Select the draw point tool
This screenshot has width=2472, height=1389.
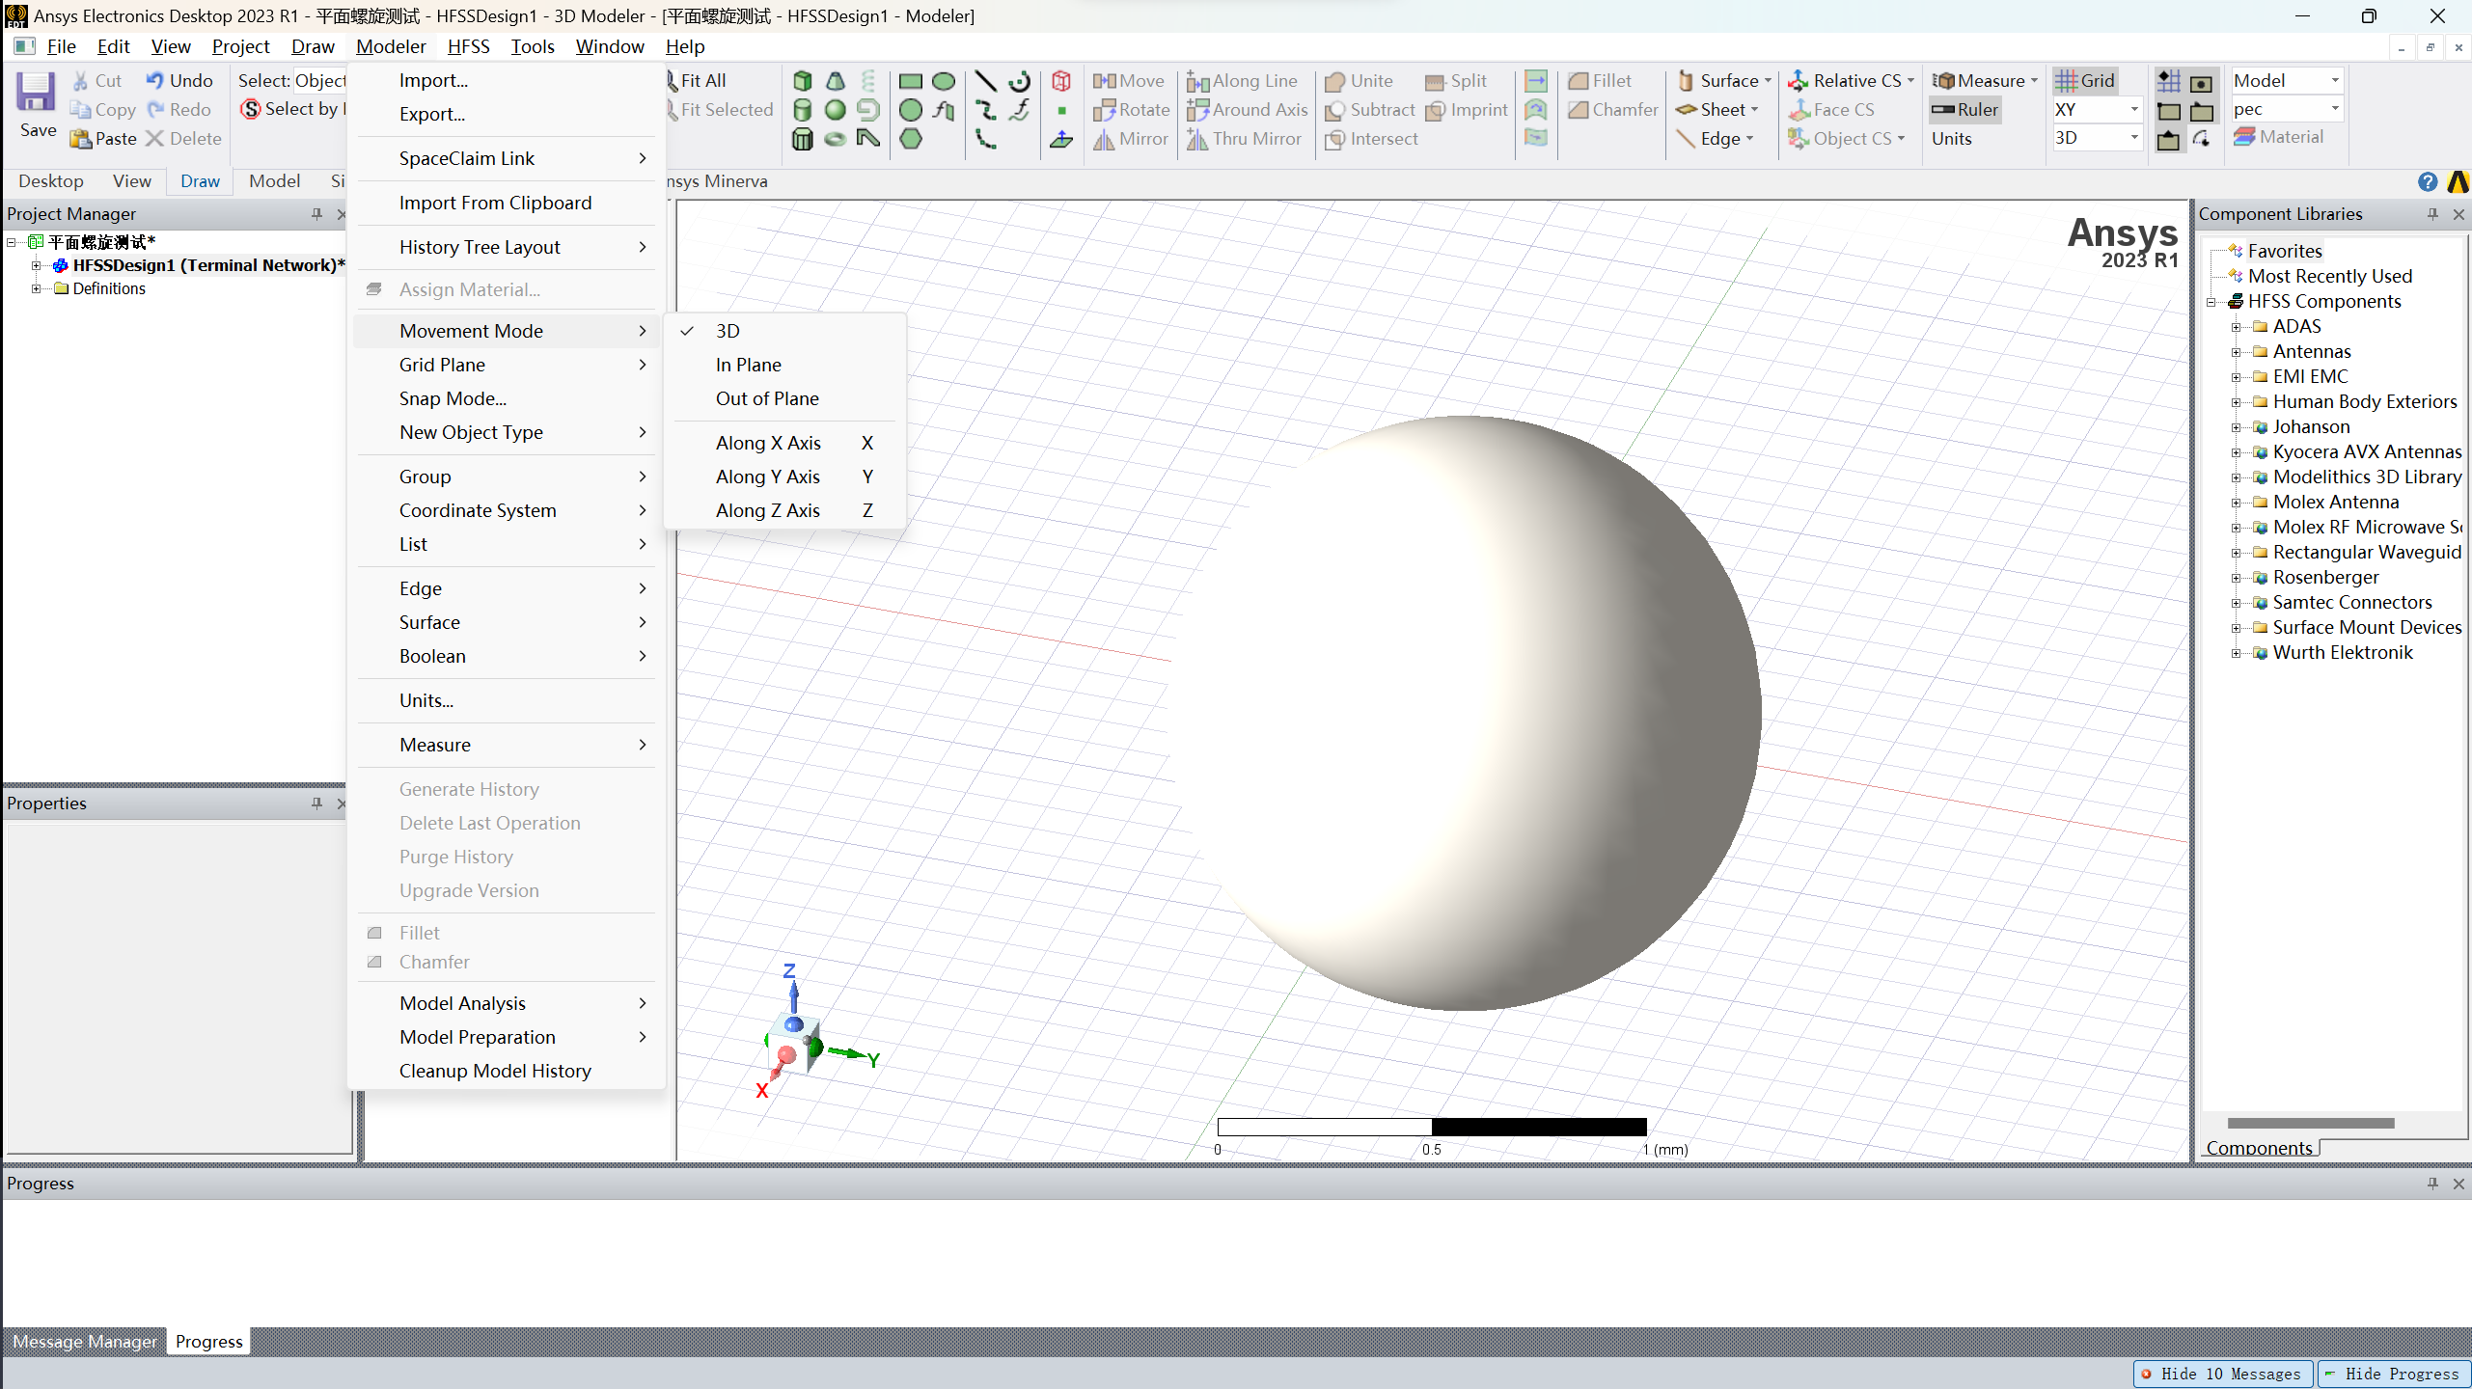click(x=1061, y=110)
